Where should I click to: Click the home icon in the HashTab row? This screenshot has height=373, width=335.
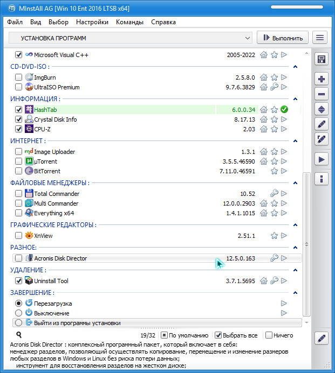[264, 110]
